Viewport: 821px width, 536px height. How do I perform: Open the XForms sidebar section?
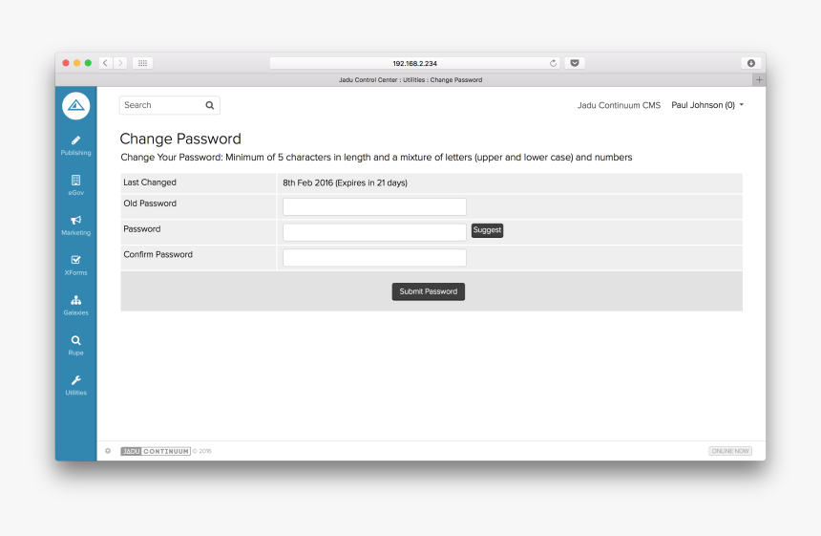76,266
